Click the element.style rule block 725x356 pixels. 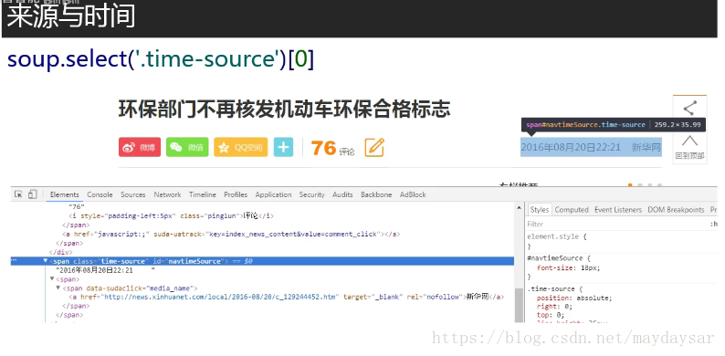coord(557,241)
